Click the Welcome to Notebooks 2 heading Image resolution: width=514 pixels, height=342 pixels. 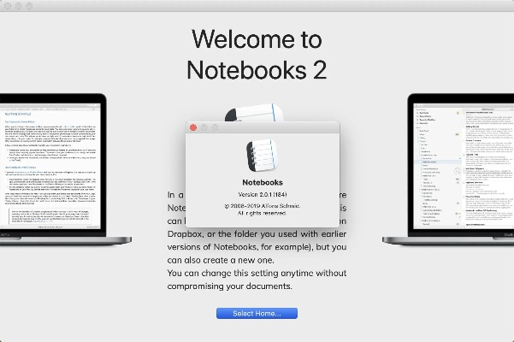257,55
